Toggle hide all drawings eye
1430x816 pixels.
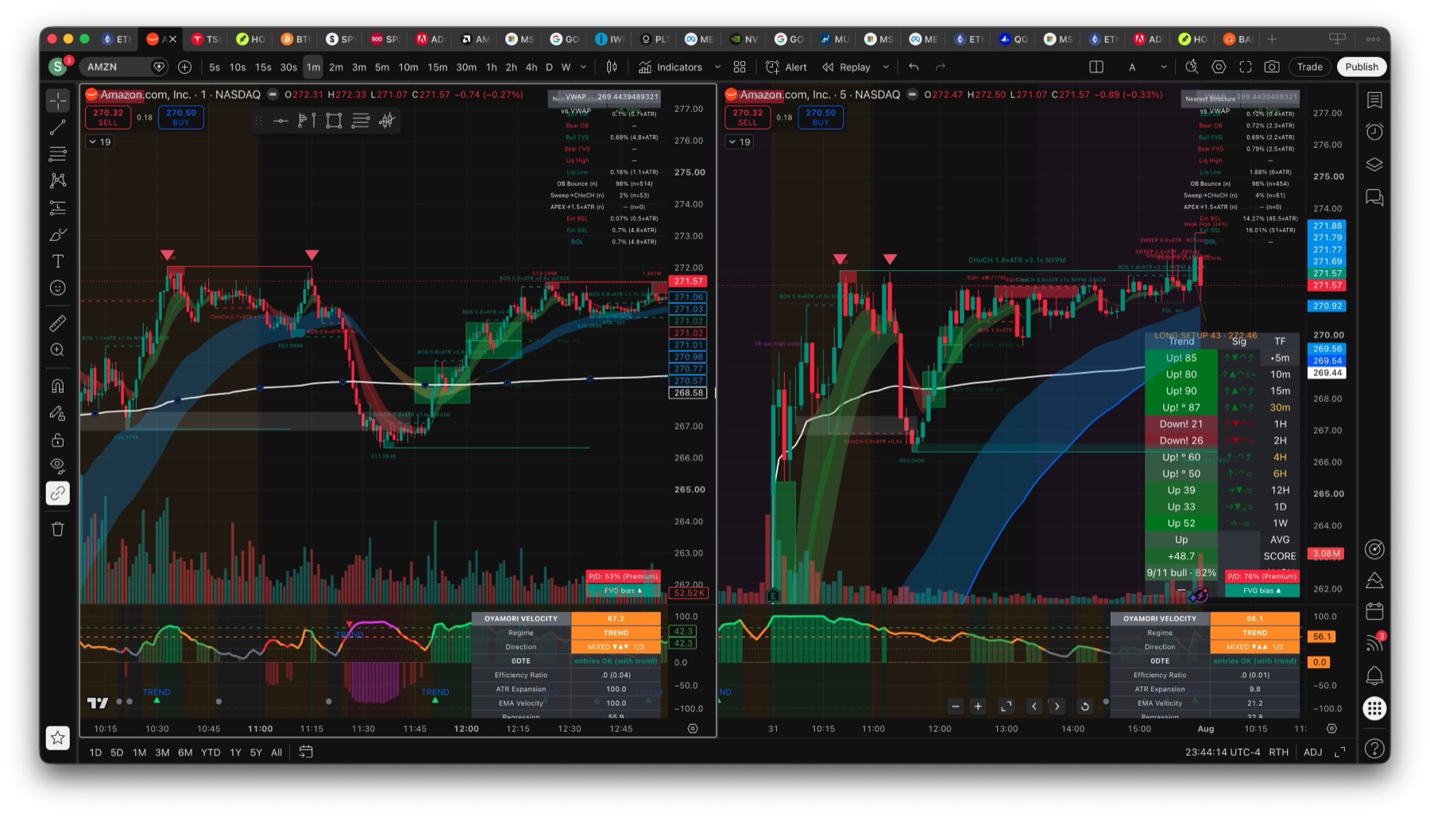(x=58, y=466)
